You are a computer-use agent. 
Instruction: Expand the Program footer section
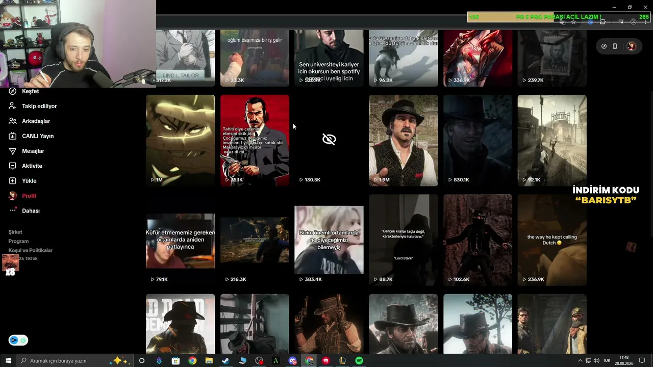coord(18,241)
